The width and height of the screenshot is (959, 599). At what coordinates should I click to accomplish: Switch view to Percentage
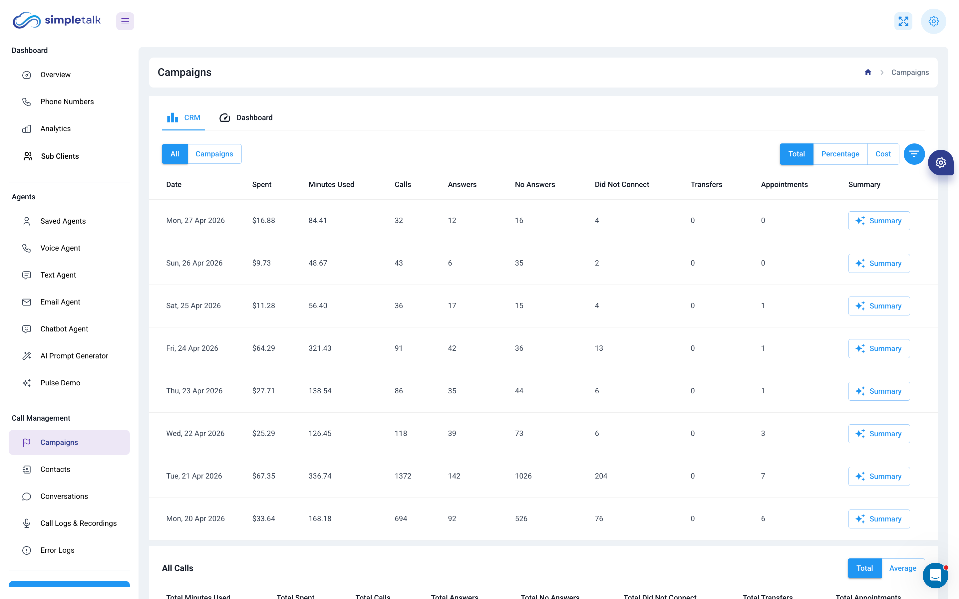(x=840, y=154)
